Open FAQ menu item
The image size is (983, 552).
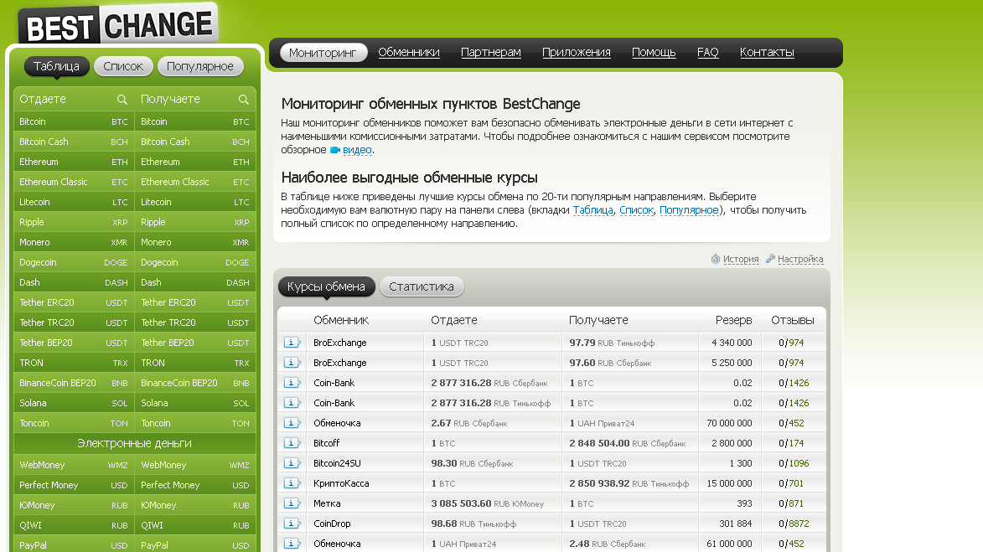point(708,53)
